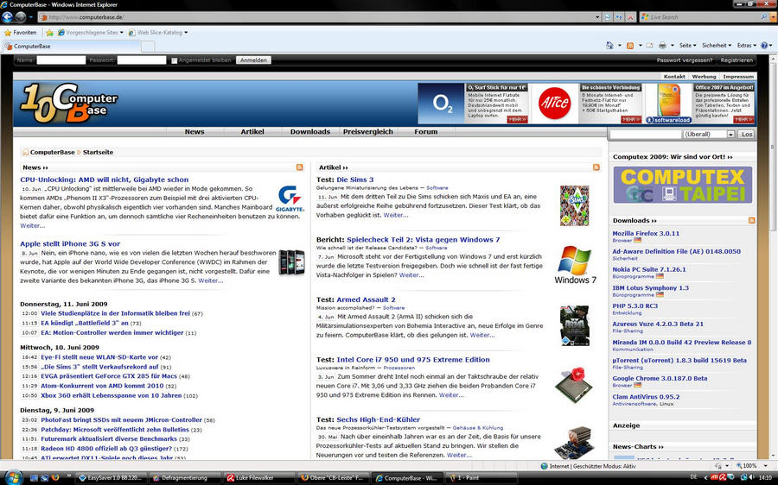Viewport: 778px width, 485px height.
Task: Open the (Überall) search scope dropdown
Action: tap(709, 135)
